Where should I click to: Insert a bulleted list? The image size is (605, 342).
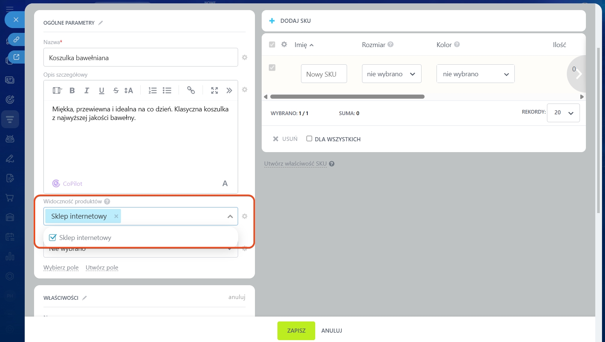pos(167,90)
